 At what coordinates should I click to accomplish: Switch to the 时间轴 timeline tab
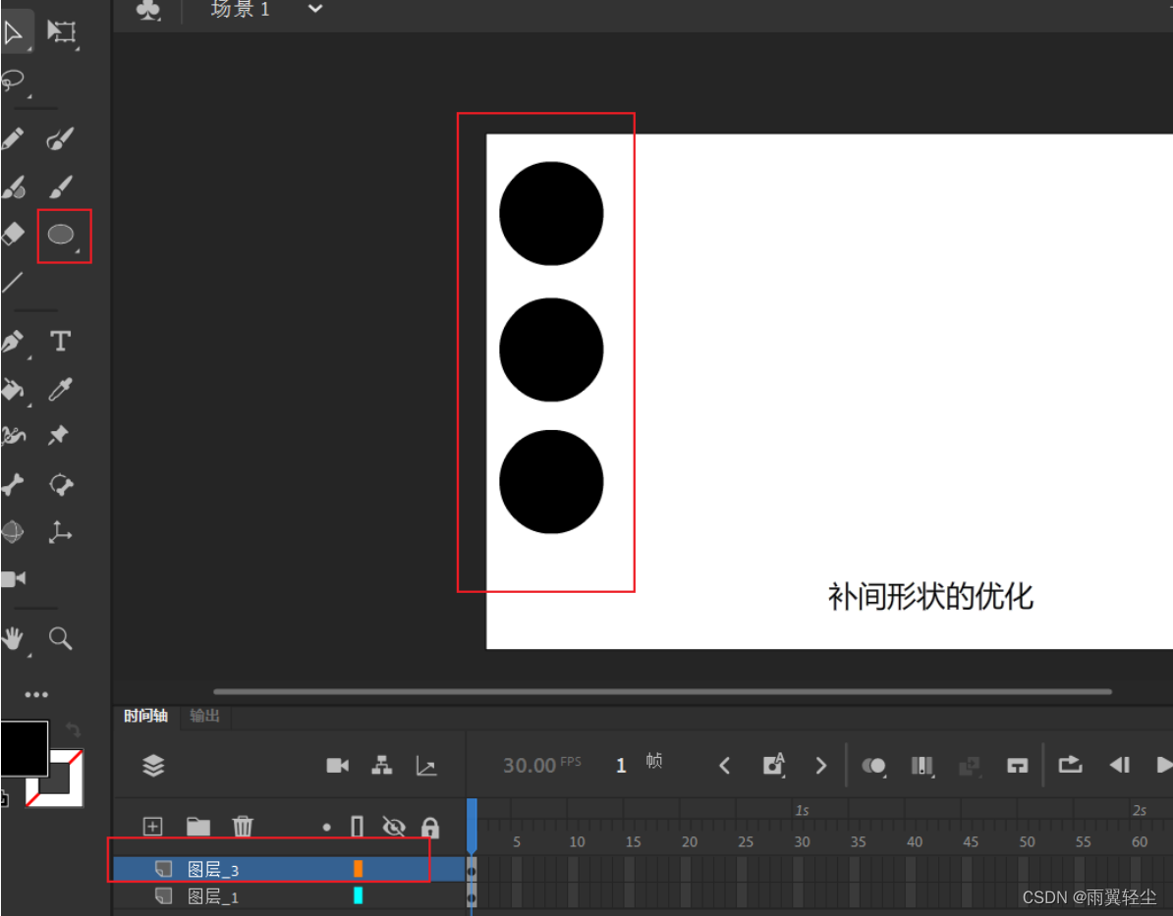[x=145, y=716]
